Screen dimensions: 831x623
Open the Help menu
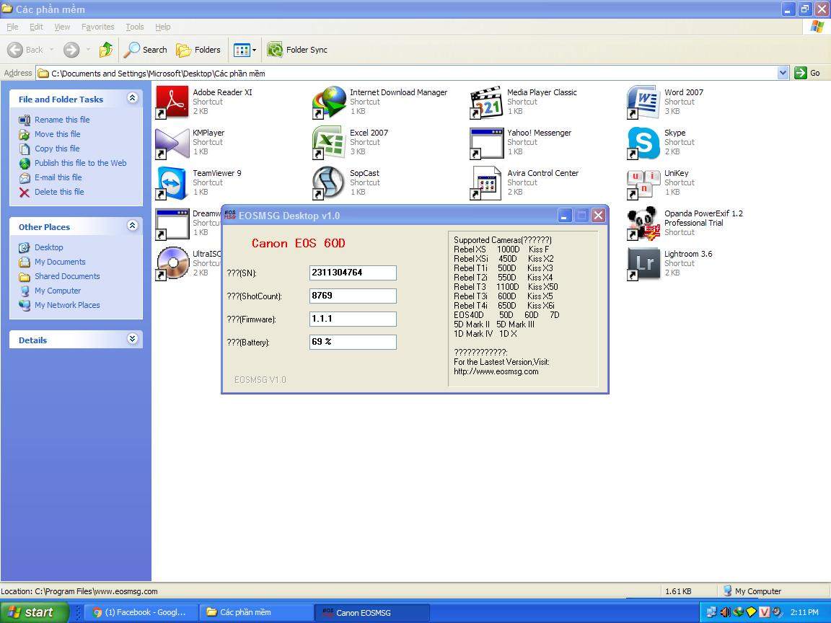point(163,27)
